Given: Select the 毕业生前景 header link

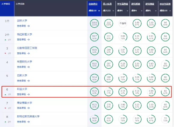Looking at the screenshot, I should [x=165, y=4].
